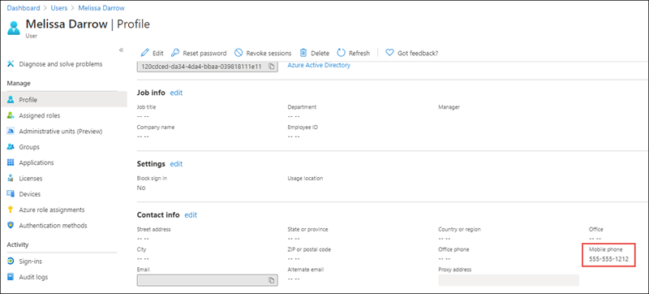This screenshot has width=649, height=294.
Task: Click the Got feedback? label
Action: click(418, 54)
